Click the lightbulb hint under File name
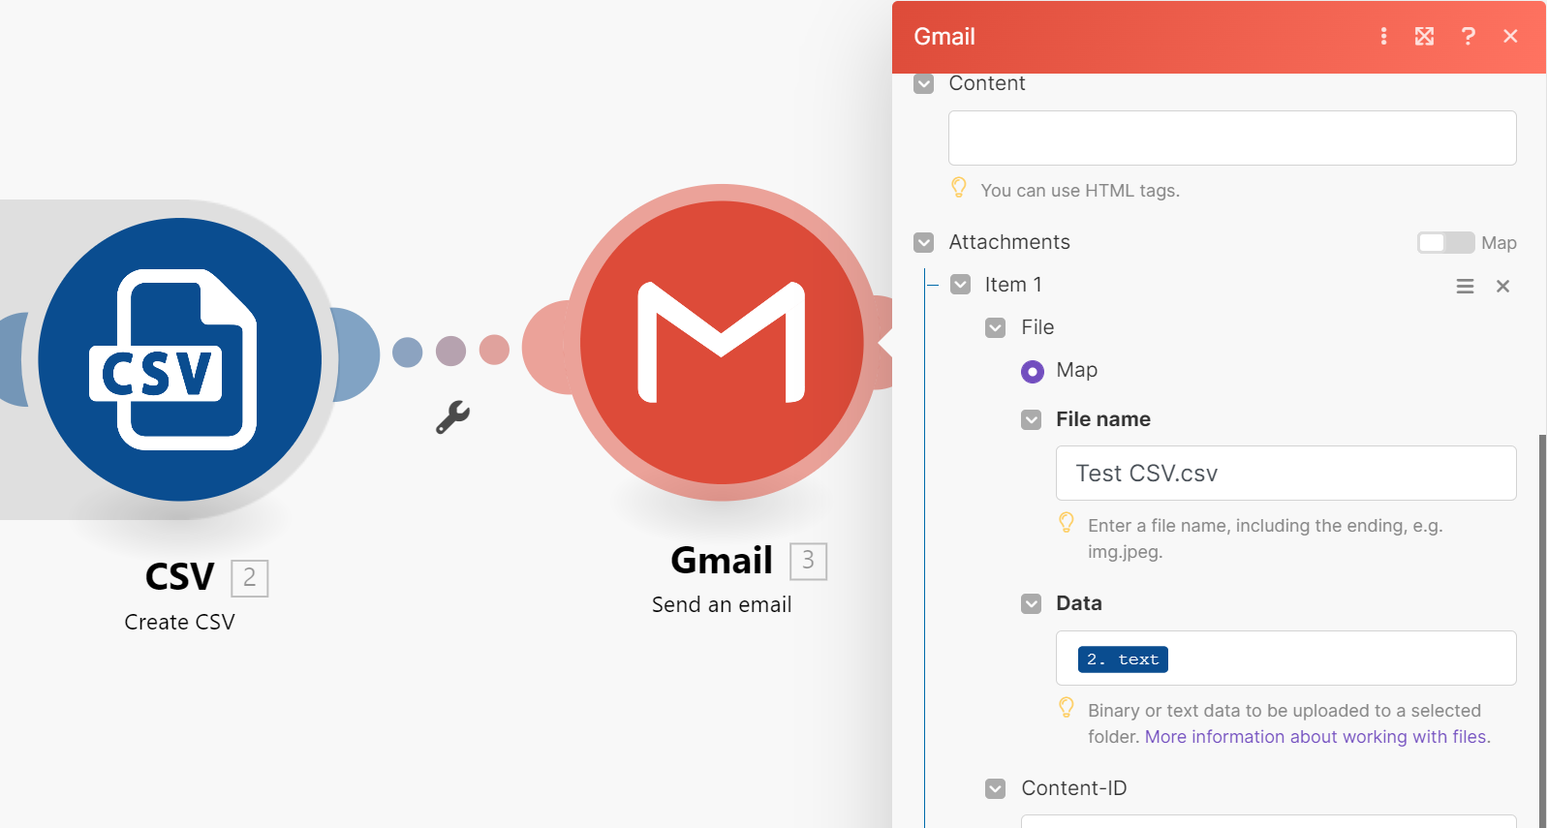Screen dimensions: 1547x828 point(1067,523)
